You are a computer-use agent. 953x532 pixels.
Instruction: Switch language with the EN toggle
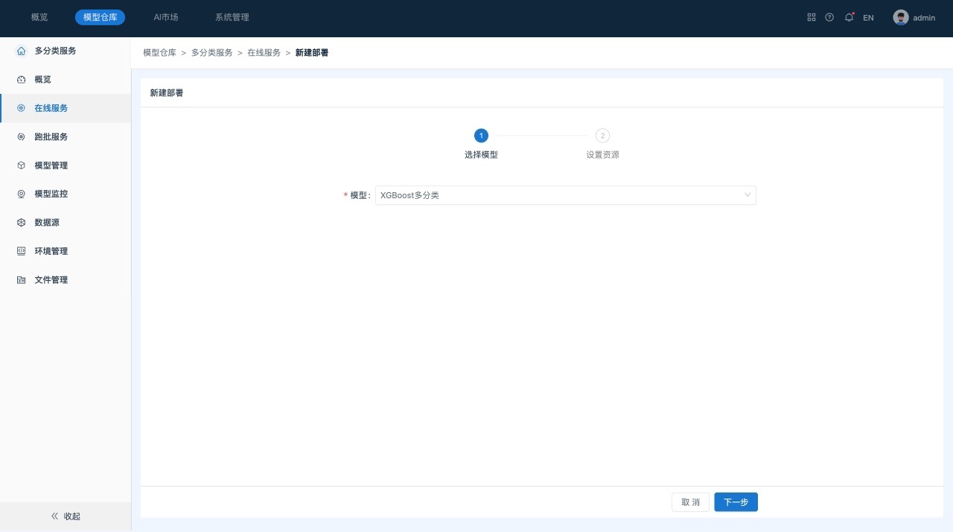[x=868, y=18]
